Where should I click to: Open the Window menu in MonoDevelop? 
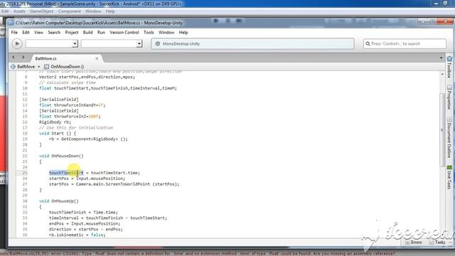166,33
